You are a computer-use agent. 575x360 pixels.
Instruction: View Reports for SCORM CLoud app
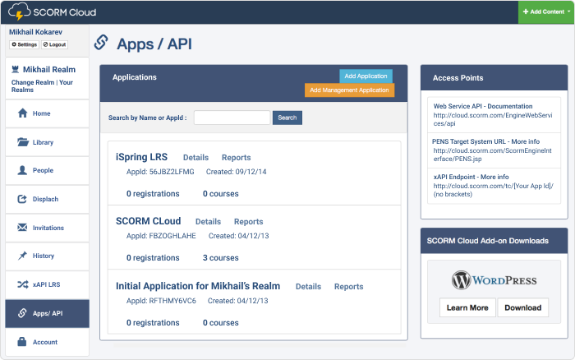click(x=248, y=222)
